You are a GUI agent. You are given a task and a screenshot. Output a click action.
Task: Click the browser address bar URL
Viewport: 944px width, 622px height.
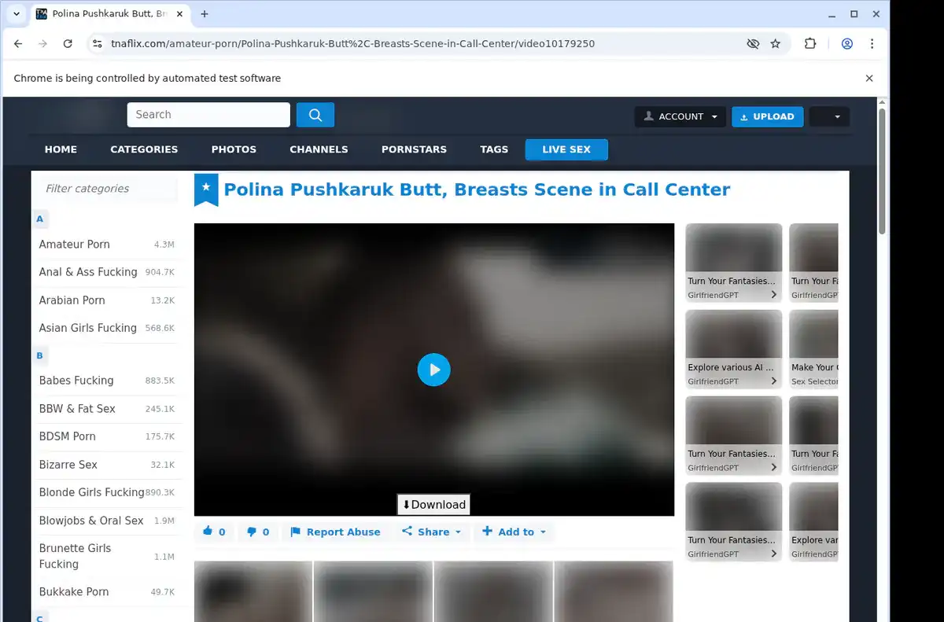(x=352, y=44)
